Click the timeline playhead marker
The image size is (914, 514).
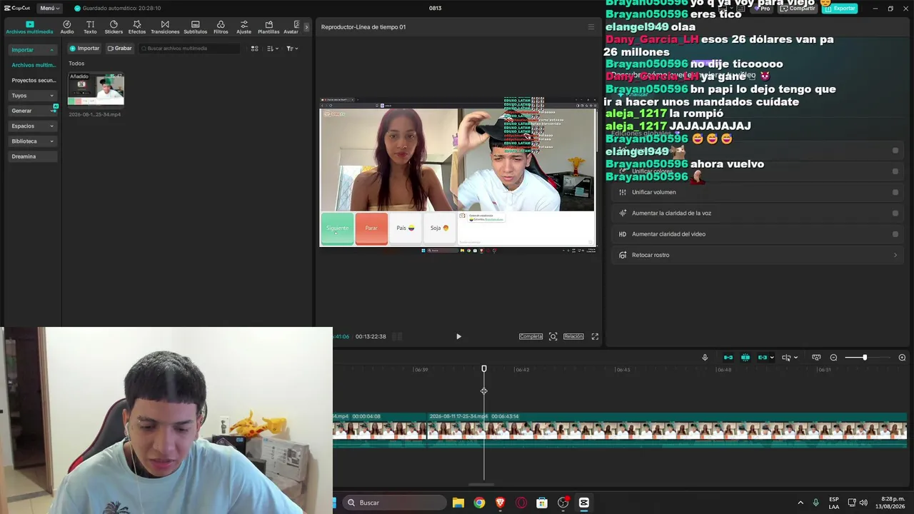(484, 369)
